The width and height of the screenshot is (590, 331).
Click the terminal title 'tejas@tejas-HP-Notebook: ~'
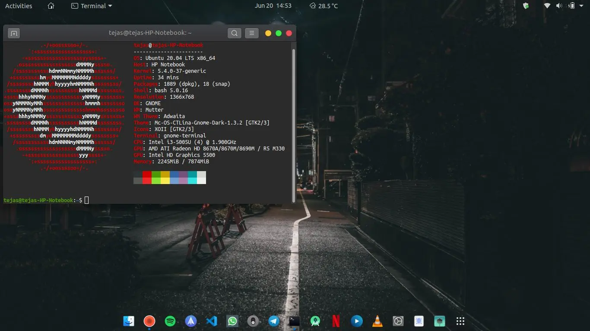(150, 33)
